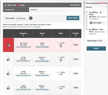Screen dimensions: 108x95
Task: Click the Bound 1 label
Action: click(89, 7)
